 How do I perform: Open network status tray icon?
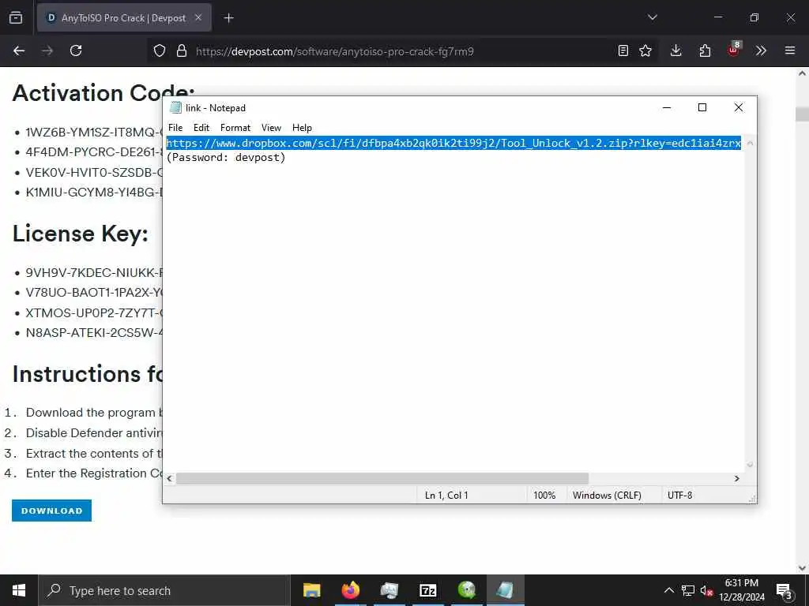[x=688, y=590]
